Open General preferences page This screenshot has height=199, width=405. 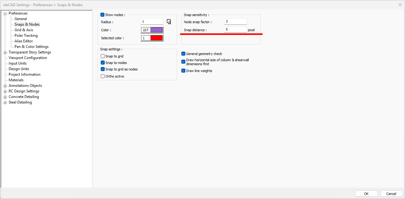click(x=21, y=19)
